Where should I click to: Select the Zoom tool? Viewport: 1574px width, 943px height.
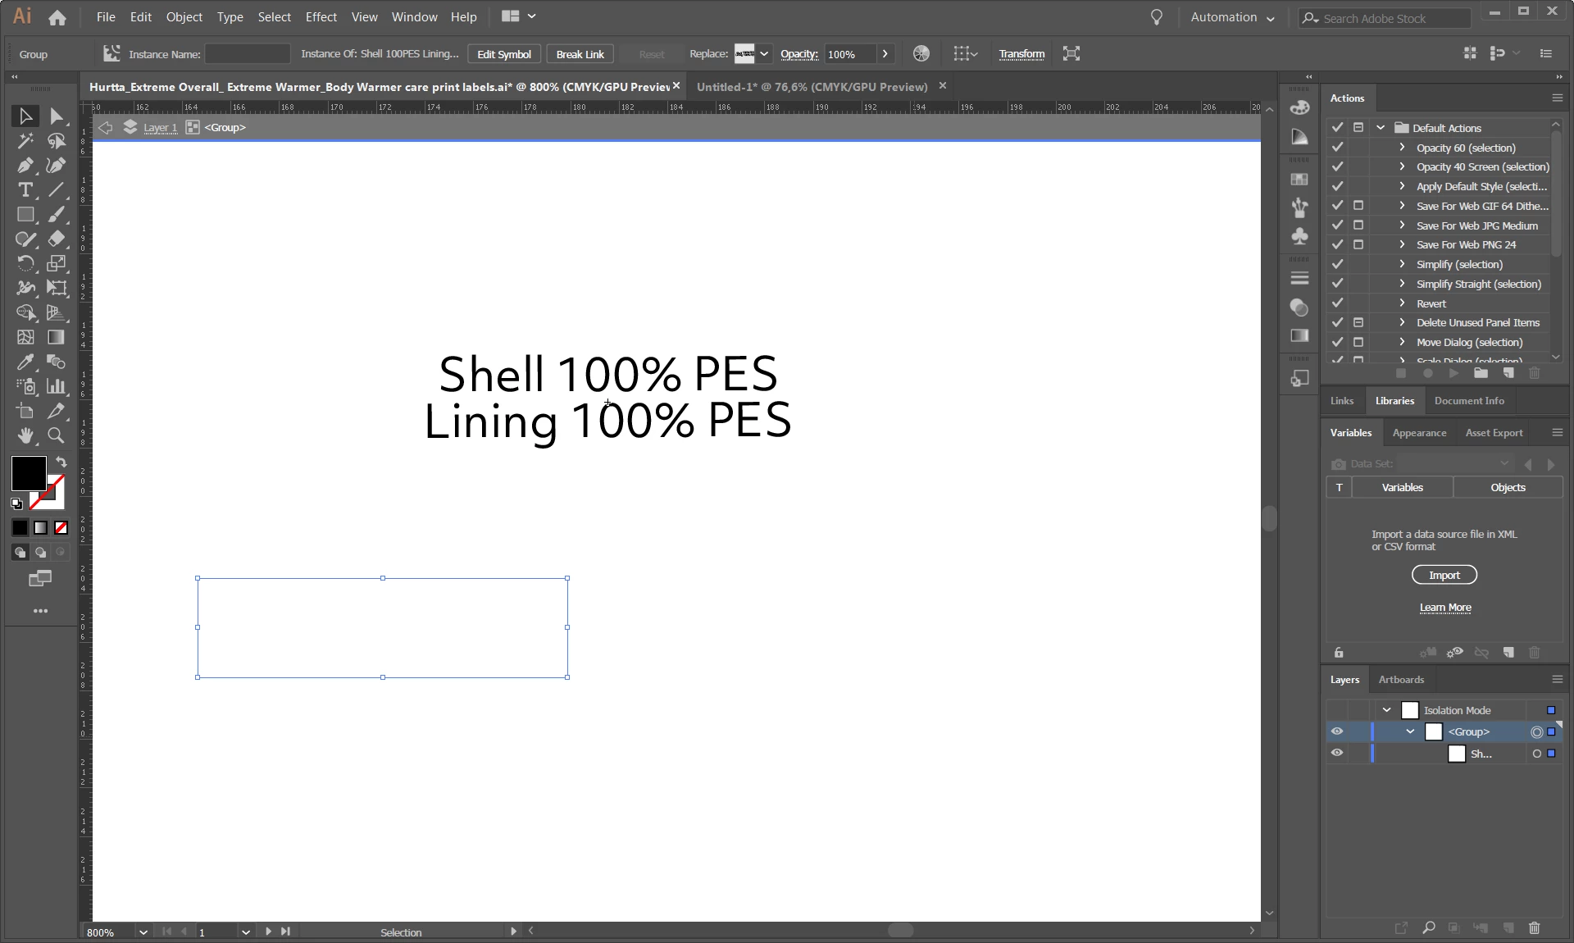tap(56, 435)
